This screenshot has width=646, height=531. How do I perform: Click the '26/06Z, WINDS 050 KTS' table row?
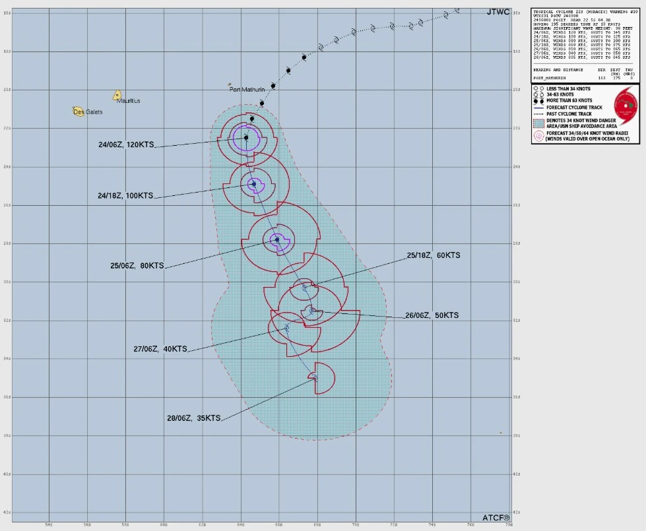[x=582, y=49]
